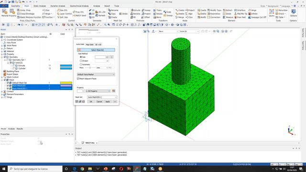Click the Scale transform tool
The width and height of the screenshot is (306, 172).
(167, 12)
